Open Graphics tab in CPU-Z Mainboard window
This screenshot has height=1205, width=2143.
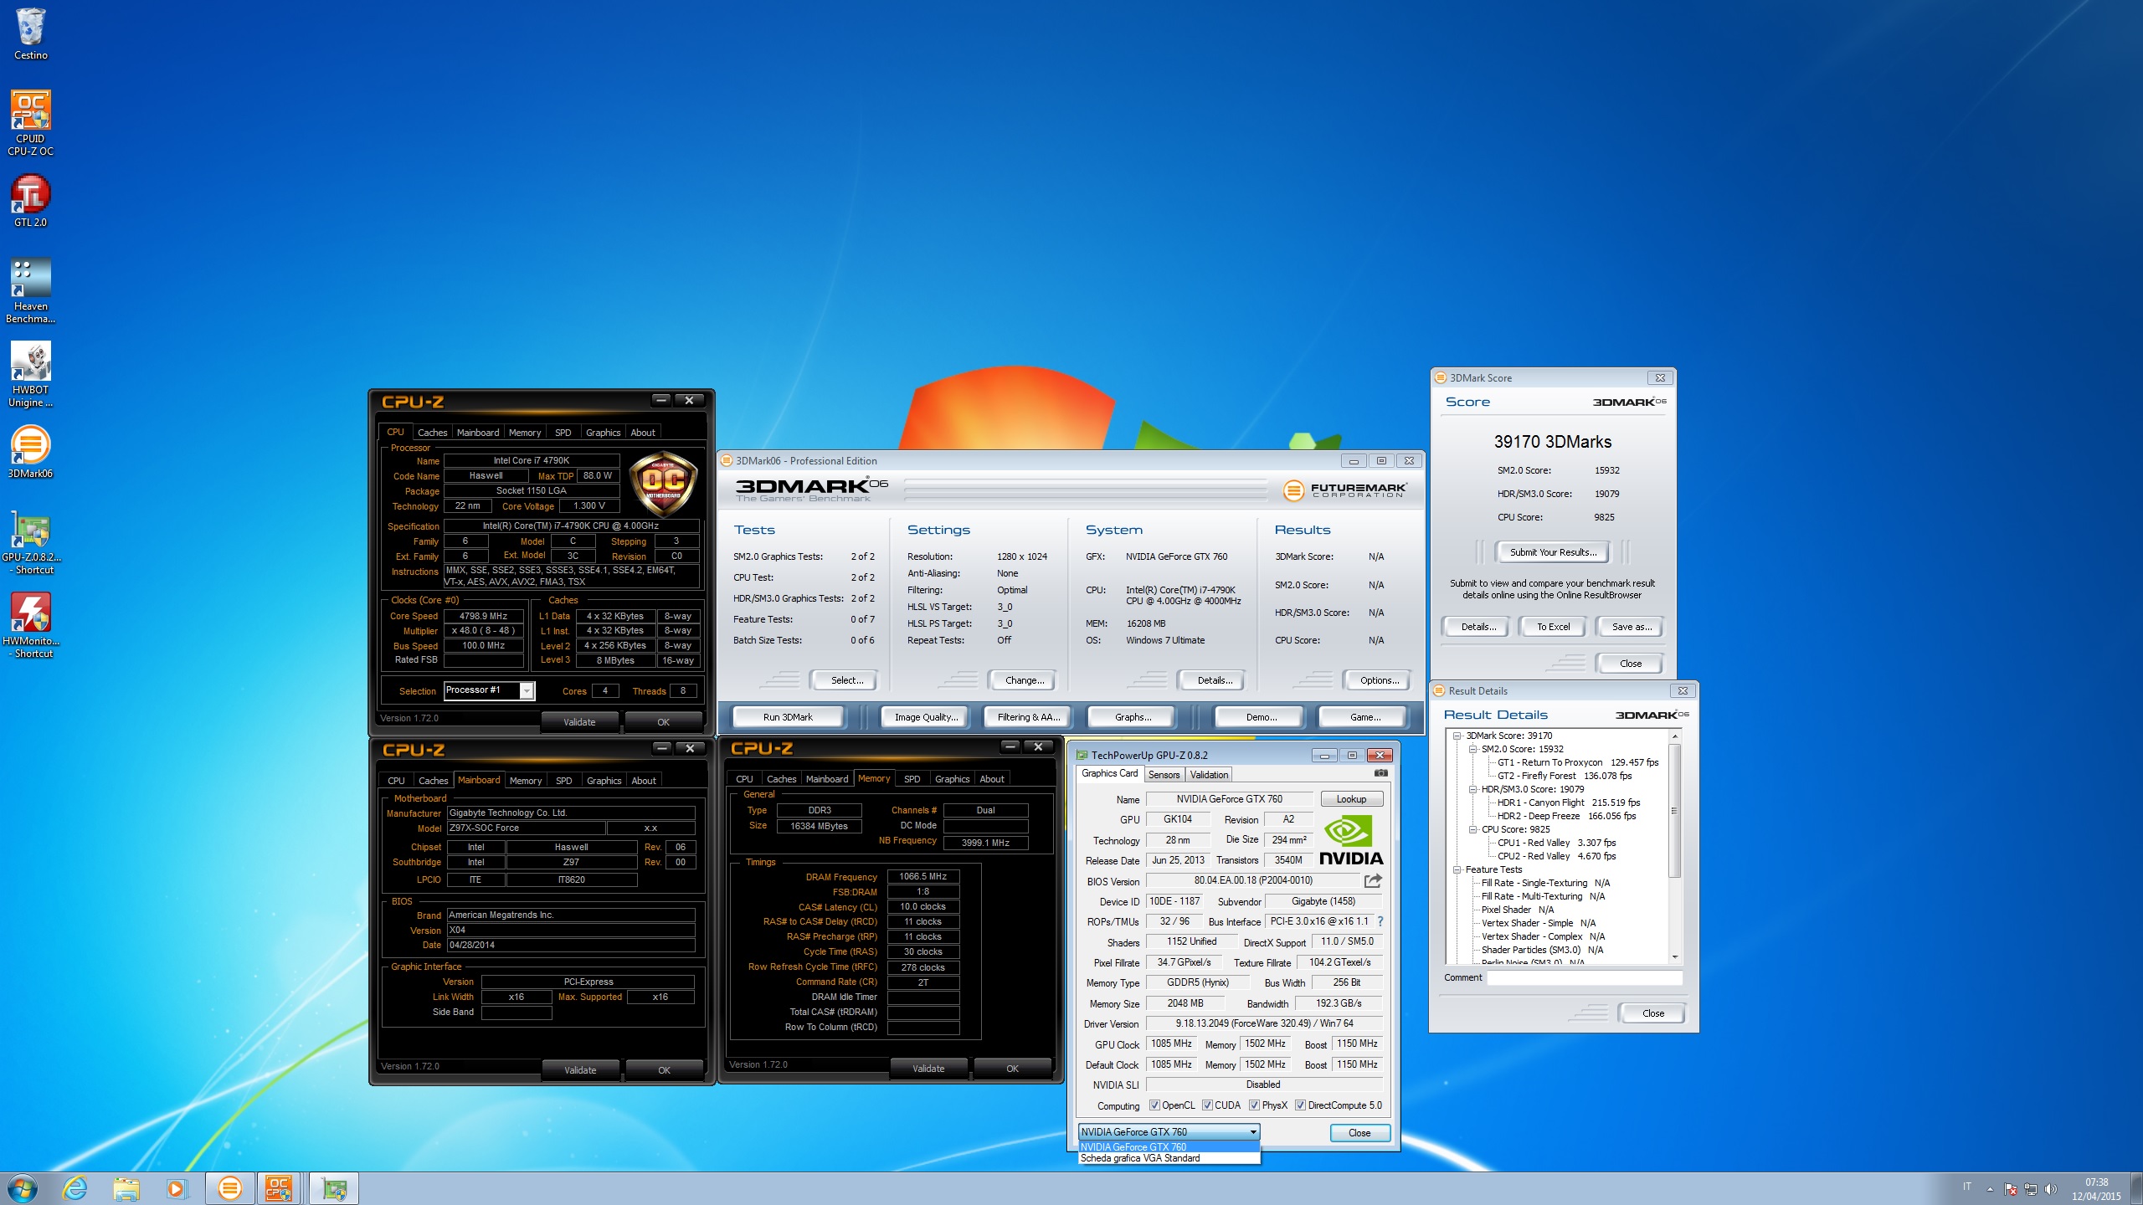[604, 781]
